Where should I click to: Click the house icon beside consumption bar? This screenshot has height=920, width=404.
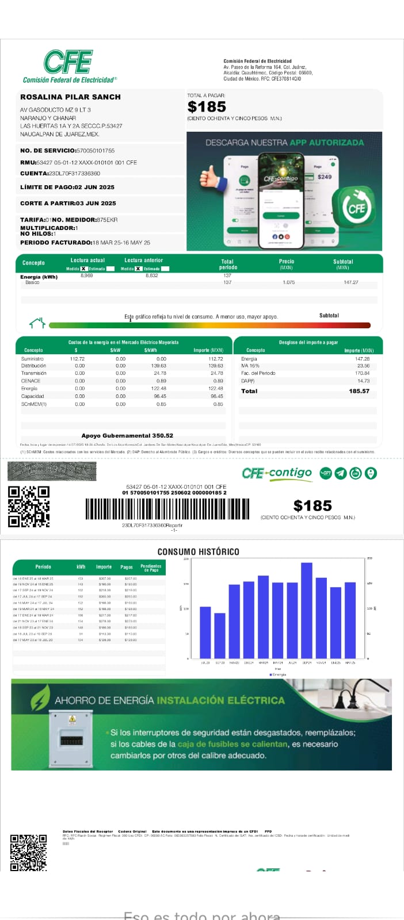37,323
